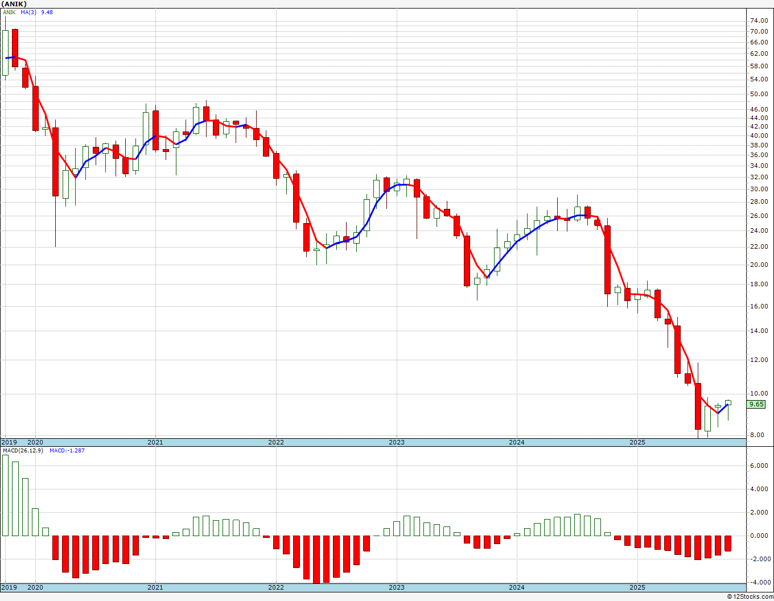774x601 pixels.
Task: Click the MACD:-1.287 value
Action: 67,451
